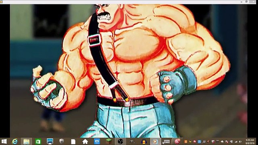Screen dimensions: 258x145
Task: Open the Windows Start button
Action: pyautogui.click(x=4, y=141)
